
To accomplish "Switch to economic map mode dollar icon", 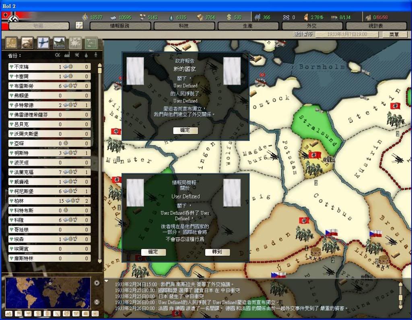I will [x=37, y=313].
